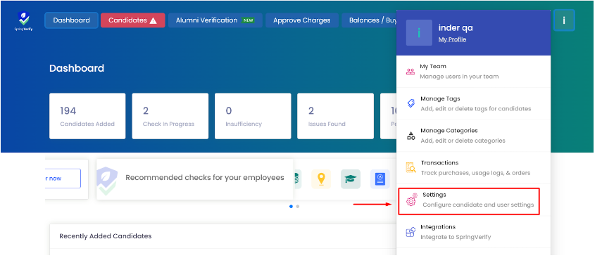Open the Candidates tab
The image size is (602, 258).
133,20
